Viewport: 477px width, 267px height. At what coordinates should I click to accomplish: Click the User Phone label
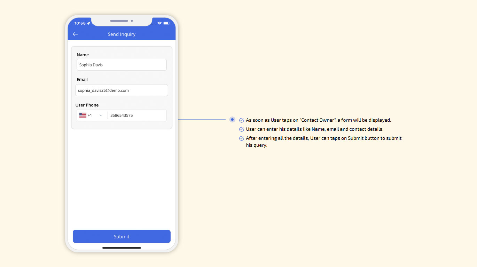coord(87,105)
